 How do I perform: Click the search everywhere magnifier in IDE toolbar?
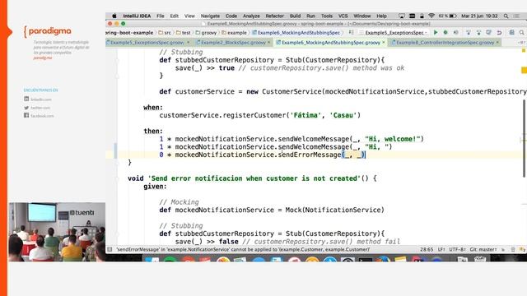pos(521,33)
